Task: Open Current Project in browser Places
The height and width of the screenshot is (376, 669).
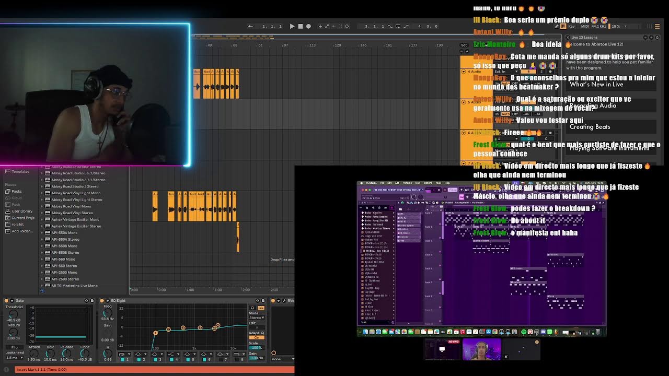Action: pos(20,218)
